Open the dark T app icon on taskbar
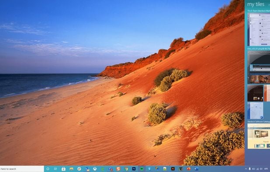This screenshot has width=270, height=172. tap(180, 169)
